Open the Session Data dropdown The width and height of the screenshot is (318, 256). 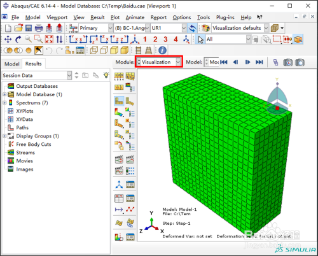point(69,75)
